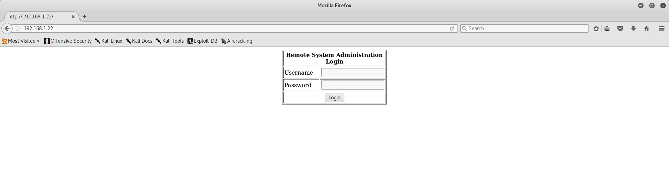Image resolution: width=669 pixels, height=175 pixels.
Task: Click the Search box in toolbar
Action: point(524,28)
